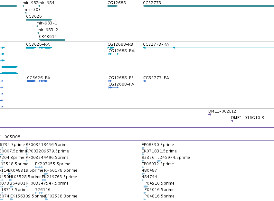This screenshot has width=274, height=201.
Task: Select the RH66178.5prime EST arrow glyph
Action: (x=46, y=174)
